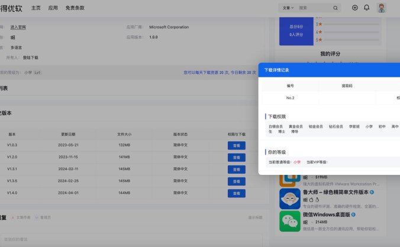Click the 白银会员 permission label

[x=276, y=126]
